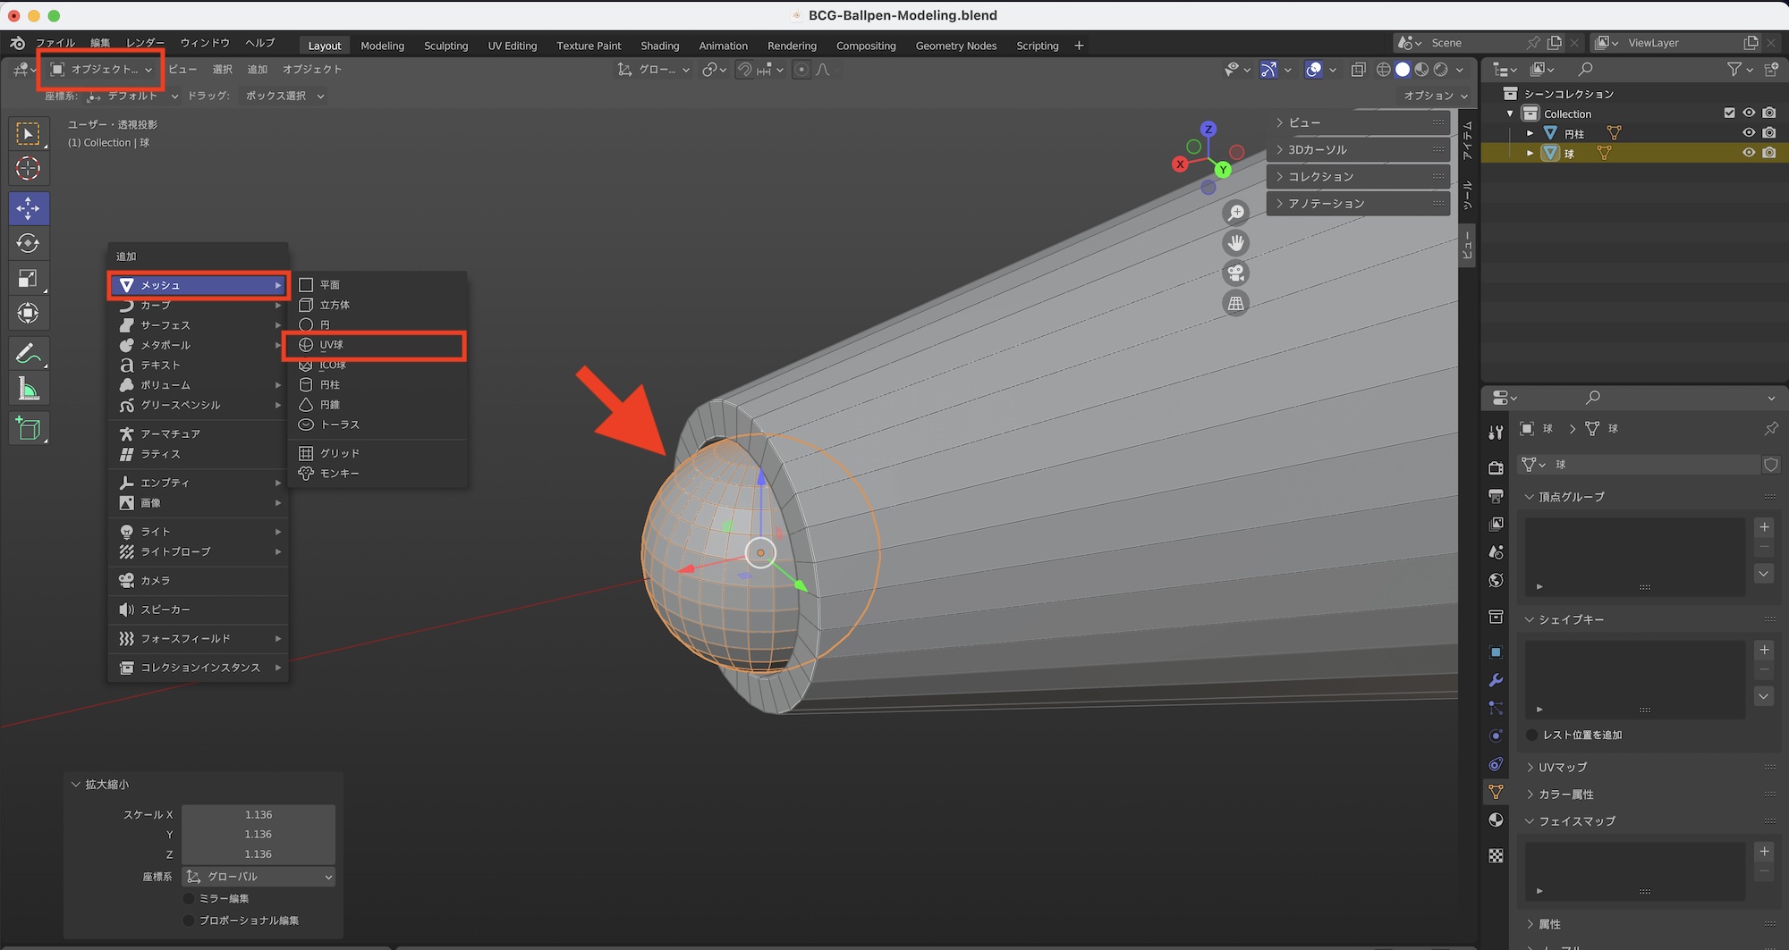Select the Rotate tool in toolbar
The width and height of the screenshot is (1789, 950).
[28, 243]
